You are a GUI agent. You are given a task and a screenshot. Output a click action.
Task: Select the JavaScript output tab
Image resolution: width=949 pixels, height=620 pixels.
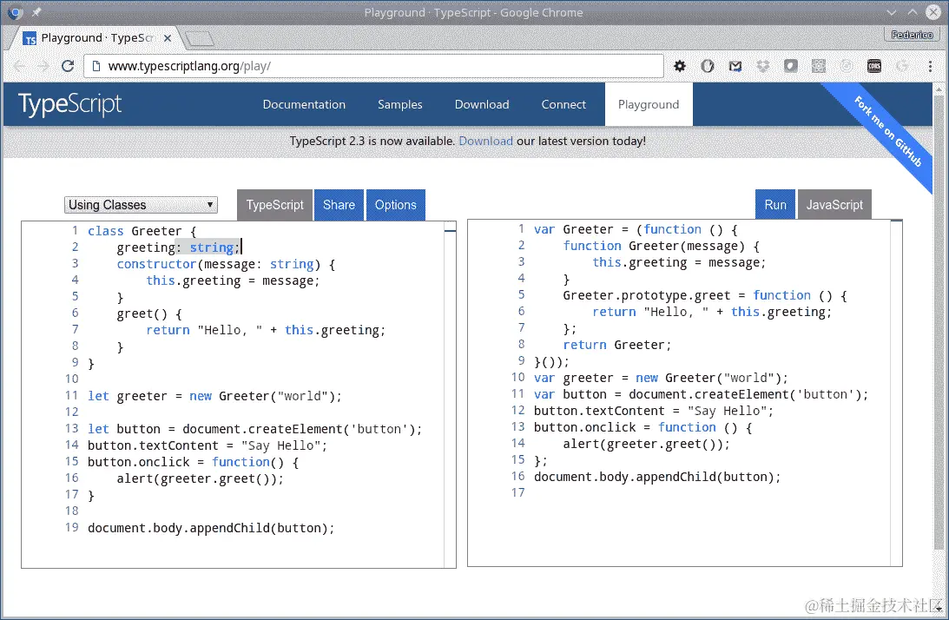pyautogui.click(x=834, y=205)
